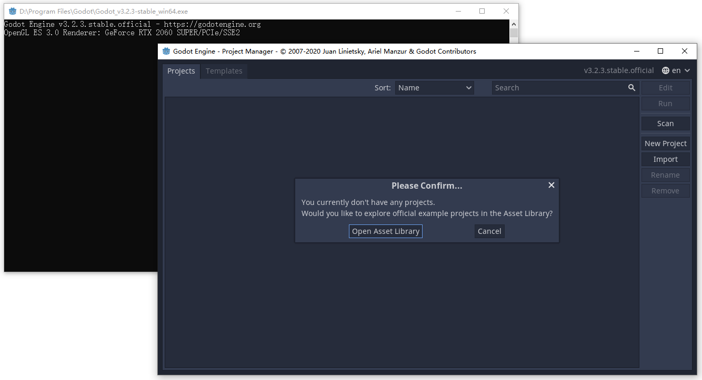Click Godot icon in console window title bar

(13, 11)
